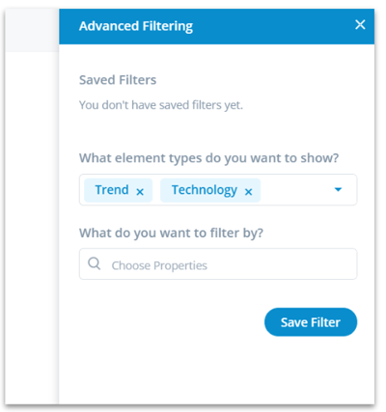The height and width of the screenshot is (412, 386).
Task: Open the element types dropdown arrow
Action: point(338,189)
